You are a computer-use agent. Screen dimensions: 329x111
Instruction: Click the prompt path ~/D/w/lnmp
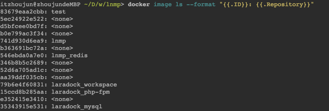[102, 5]
